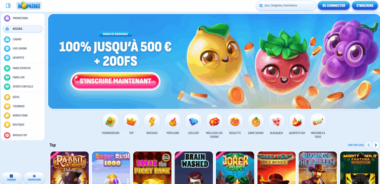Viewport: 380px width, 184px height.
Task: Click the Se Connecter button
Action: [x=334, y=6]
